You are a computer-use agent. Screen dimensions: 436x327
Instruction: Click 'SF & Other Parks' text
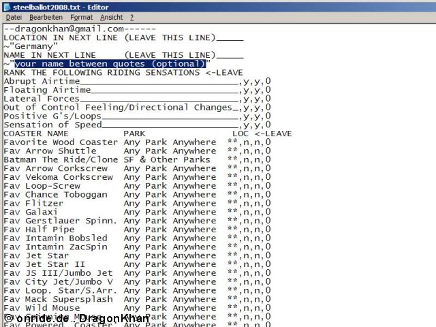pos(167,159)
